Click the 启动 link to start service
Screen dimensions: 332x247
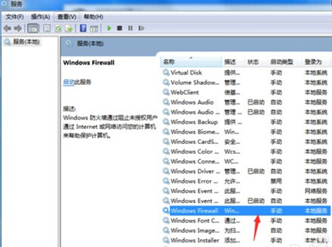(68, 82)
